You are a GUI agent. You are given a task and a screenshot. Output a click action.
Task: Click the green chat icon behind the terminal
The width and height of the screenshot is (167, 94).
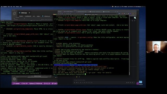pyautogui.click(x=135, y=18)
